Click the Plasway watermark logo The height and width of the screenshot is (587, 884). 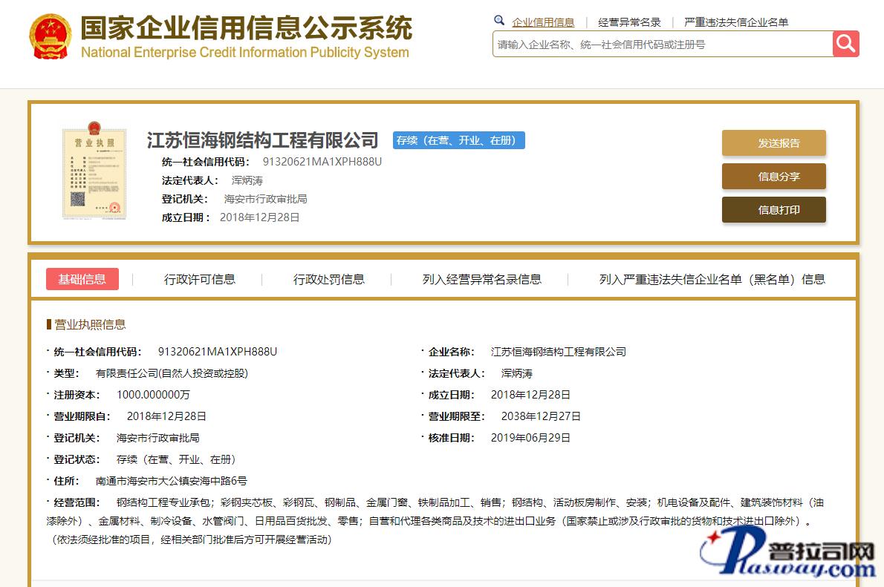(787, 554)
